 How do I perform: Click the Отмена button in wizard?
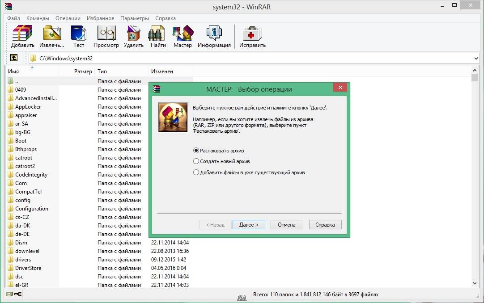click(287, 225)
